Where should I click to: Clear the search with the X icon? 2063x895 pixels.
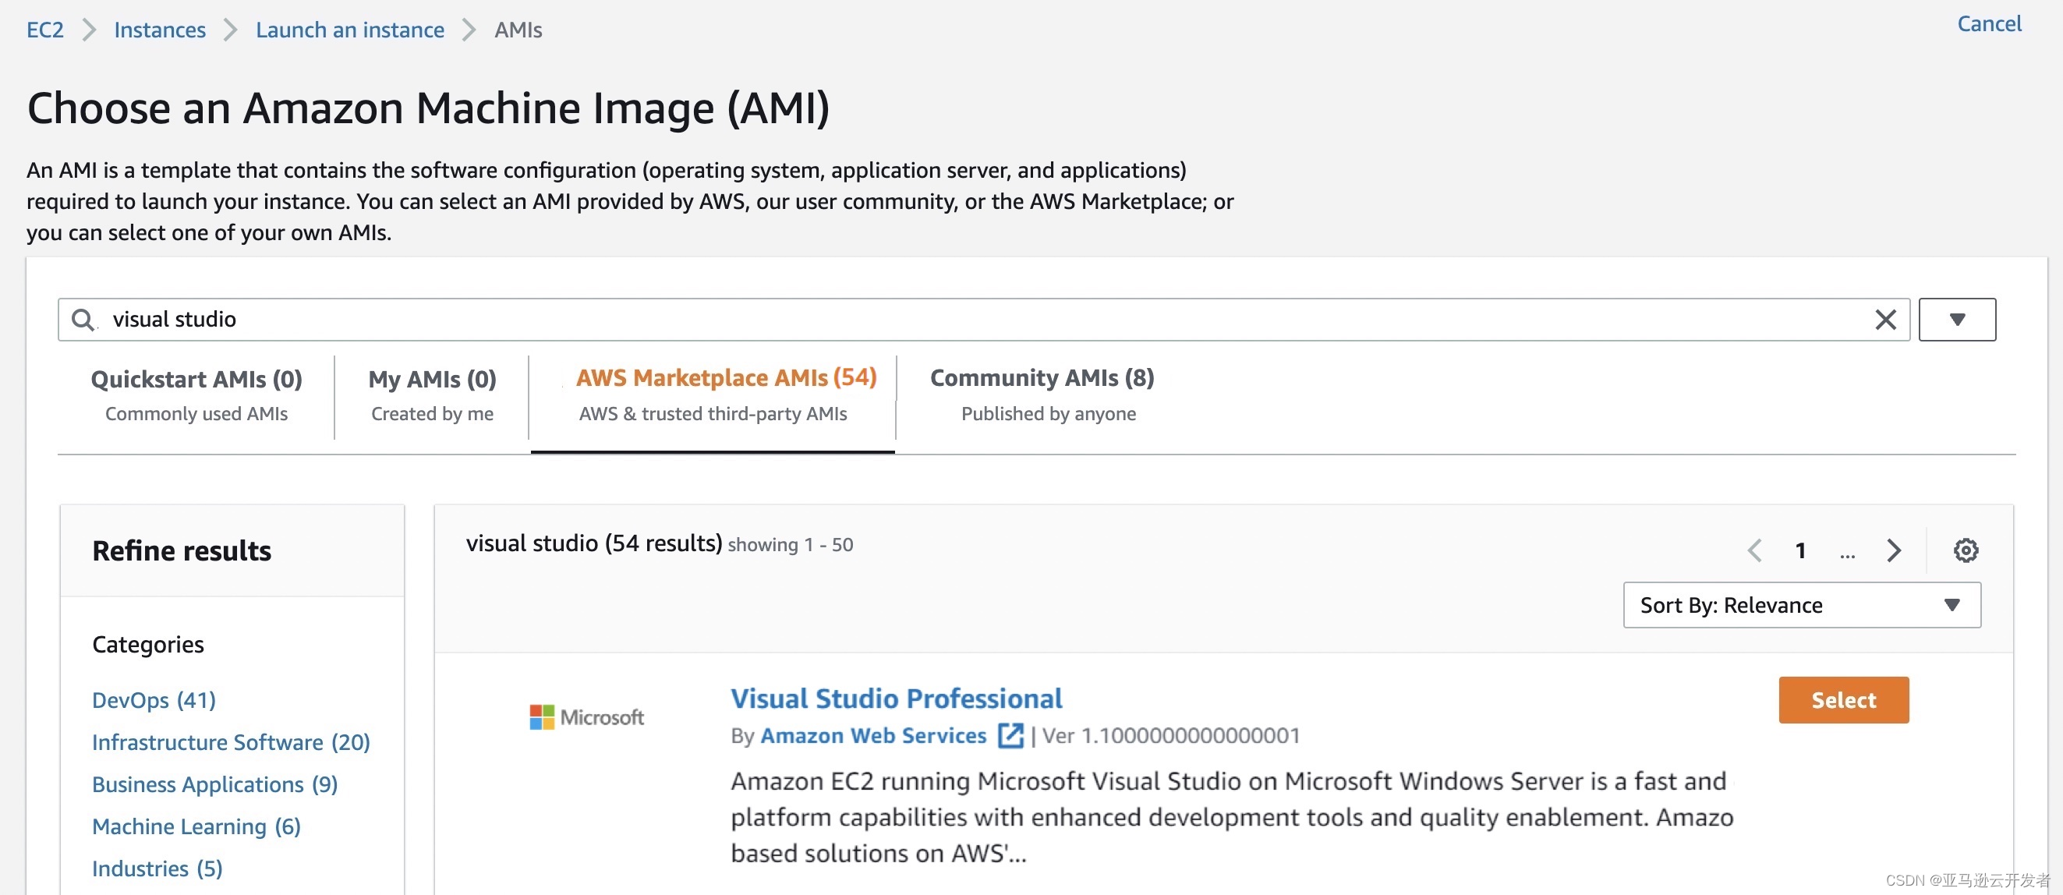click(1886, 319)
